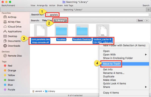The width and height of the screenshot is (151, 97).
Task: Add search criteria with plus button
Action: [147, 20]
